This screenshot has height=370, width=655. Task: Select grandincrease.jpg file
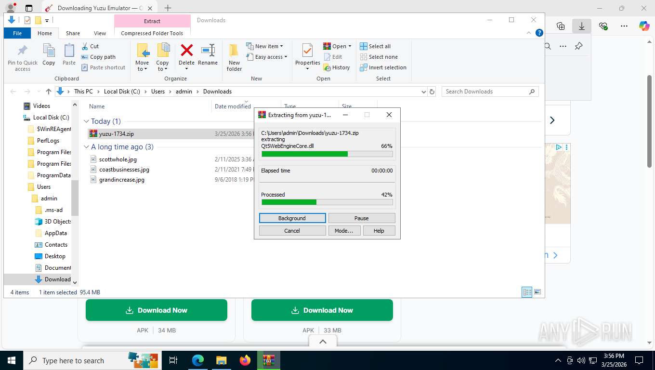click(x=121, y=180)
